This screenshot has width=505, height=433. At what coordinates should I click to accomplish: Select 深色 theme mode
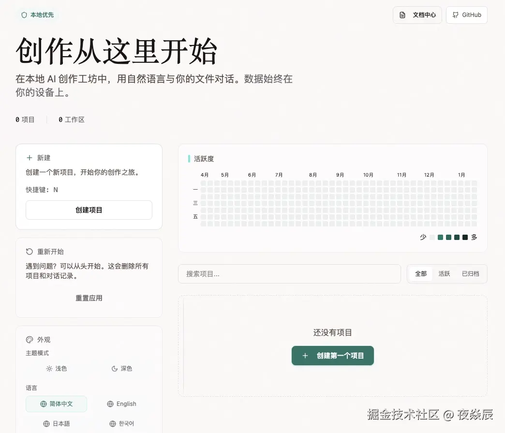tap(122, 369)
